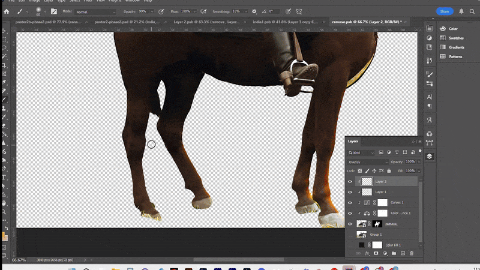Select the remove.psb document tab
Screen dimensions: 480x270
point(367,22)
